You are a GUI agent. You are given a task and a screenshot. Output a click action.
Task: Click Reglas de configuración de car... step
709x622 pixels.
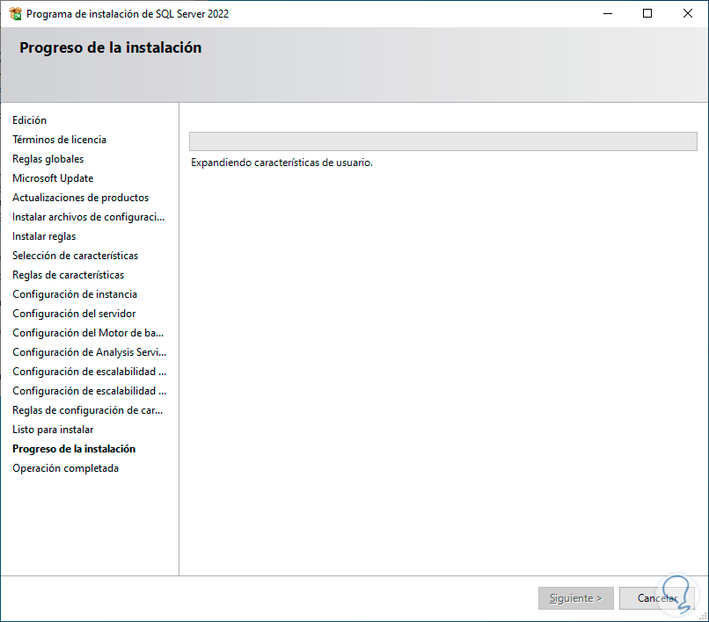88,410
